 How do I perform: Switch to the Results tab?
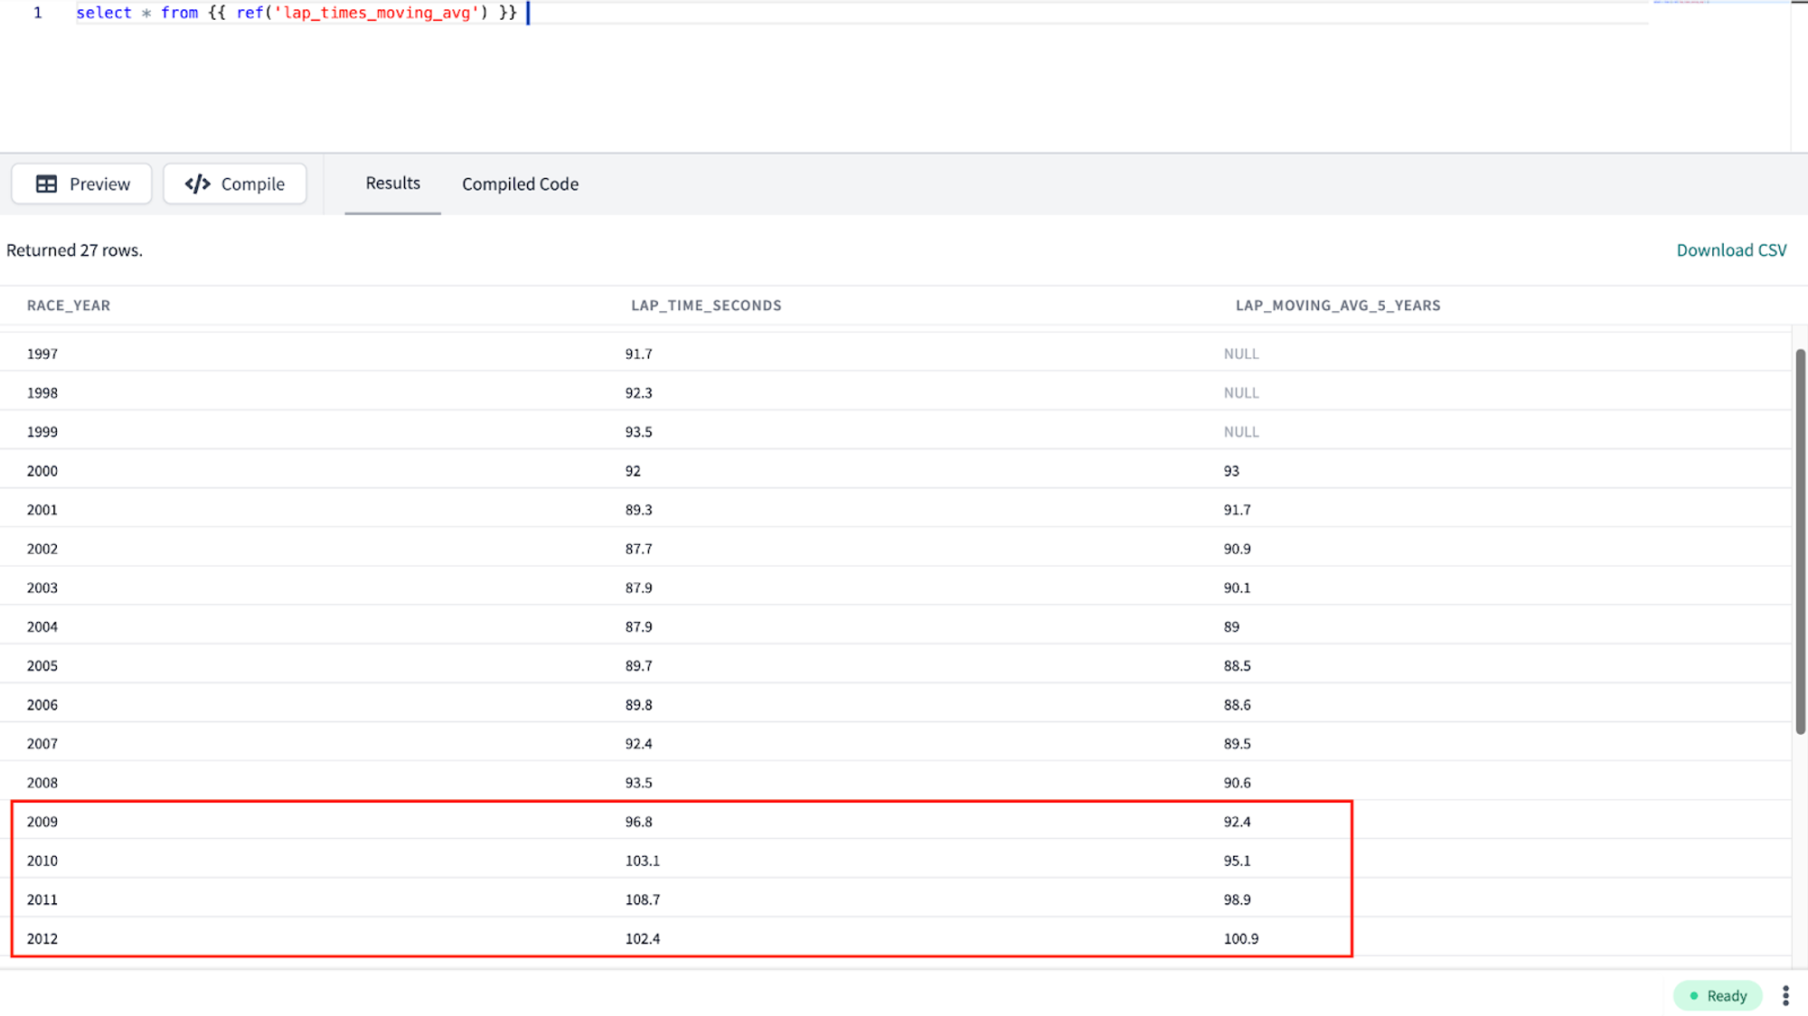tap(392, 183)
